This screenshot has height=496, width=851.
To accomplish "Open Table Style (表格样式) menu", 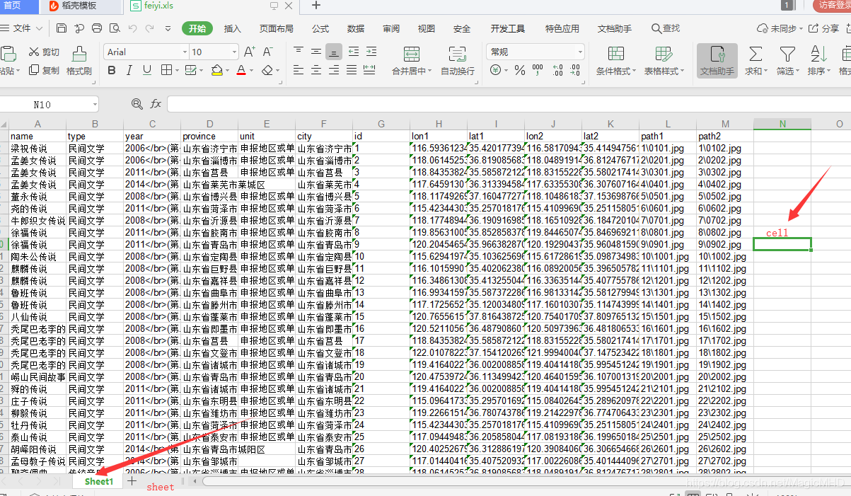I will (x=664, y=61).
